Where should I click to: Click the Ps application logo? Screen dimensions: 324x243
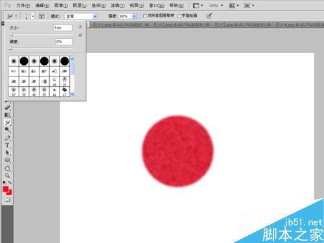coord(7,5)
